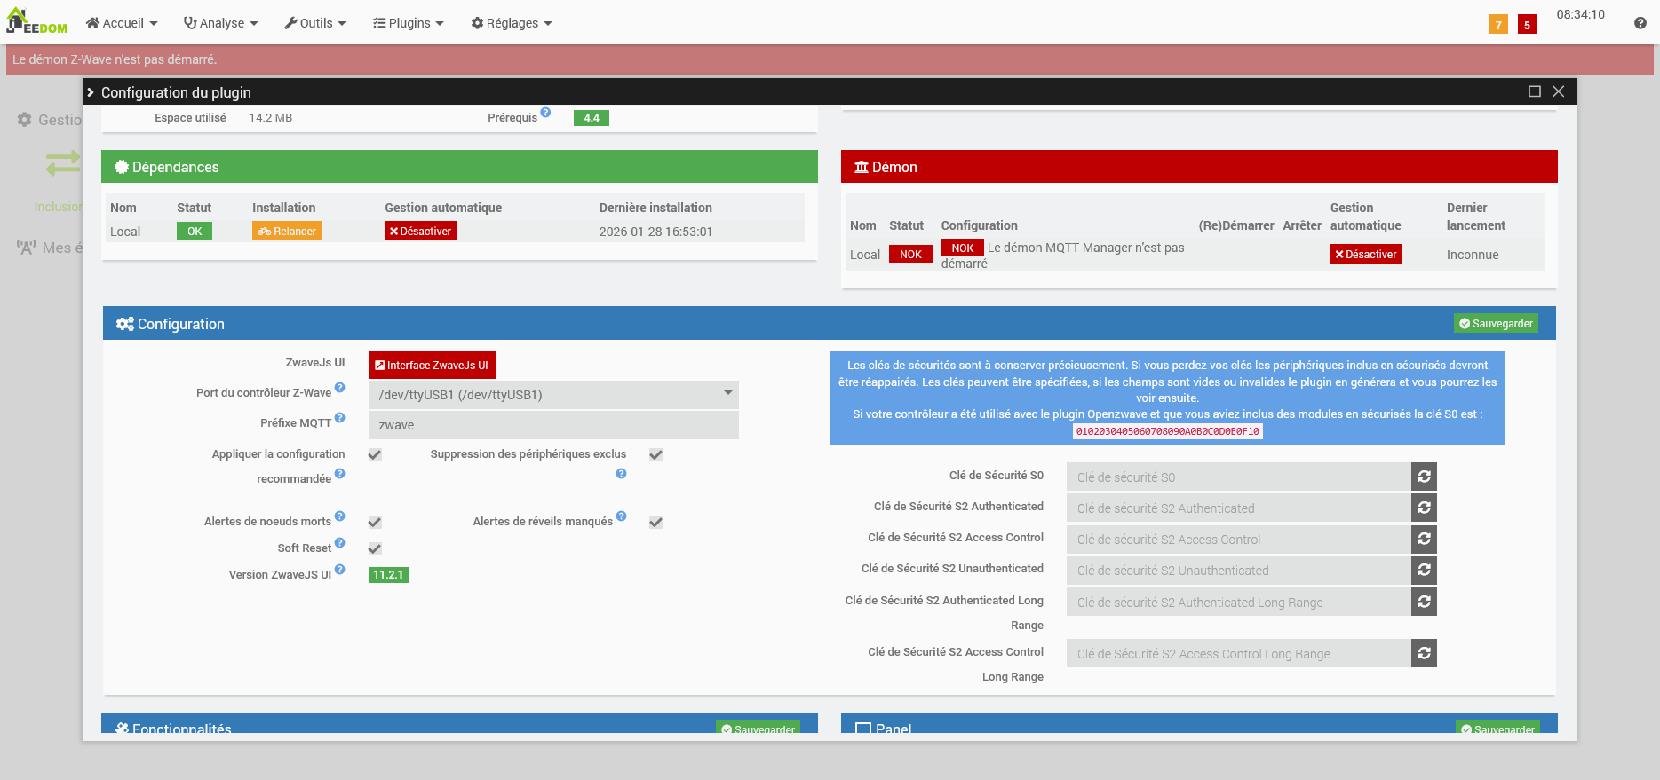Click Désactiver in the Dépendances panel
This screenshot has height=780, width=1660.
421,231
